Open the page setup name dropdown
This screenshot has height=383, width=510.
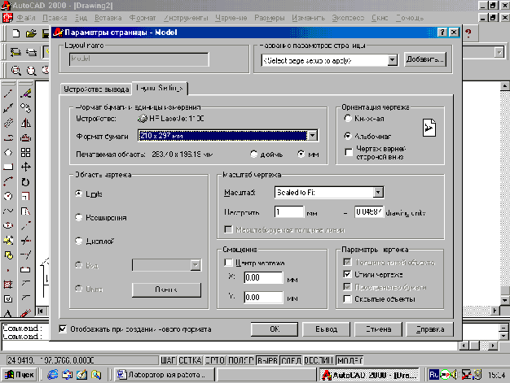click(x=392, y=60)
